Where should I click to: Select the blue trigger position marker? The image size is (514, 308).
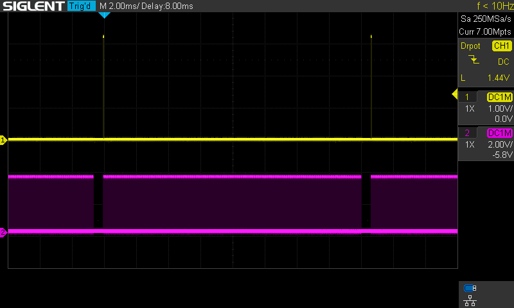104,15
